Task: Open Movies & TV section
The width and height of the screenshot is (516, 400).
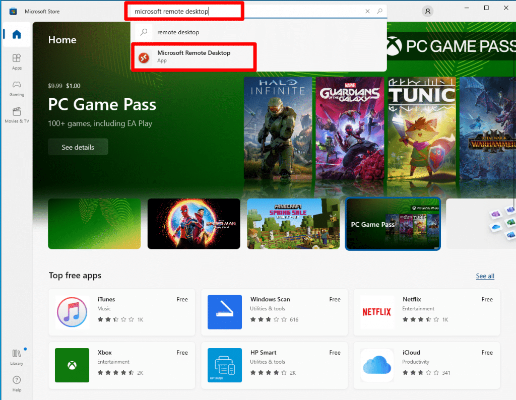Action: pos(17,115)
